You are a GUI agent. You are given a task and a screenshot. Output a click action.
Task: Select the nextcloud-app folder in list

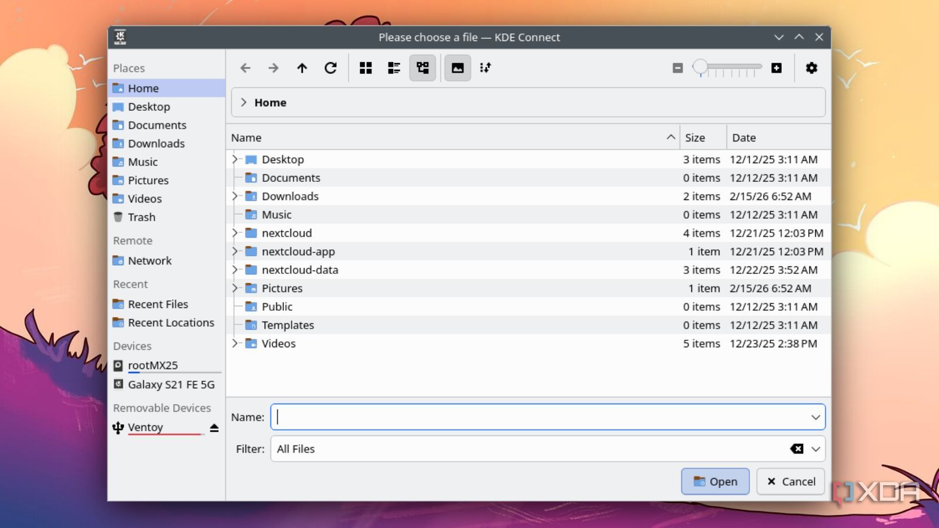528,252
